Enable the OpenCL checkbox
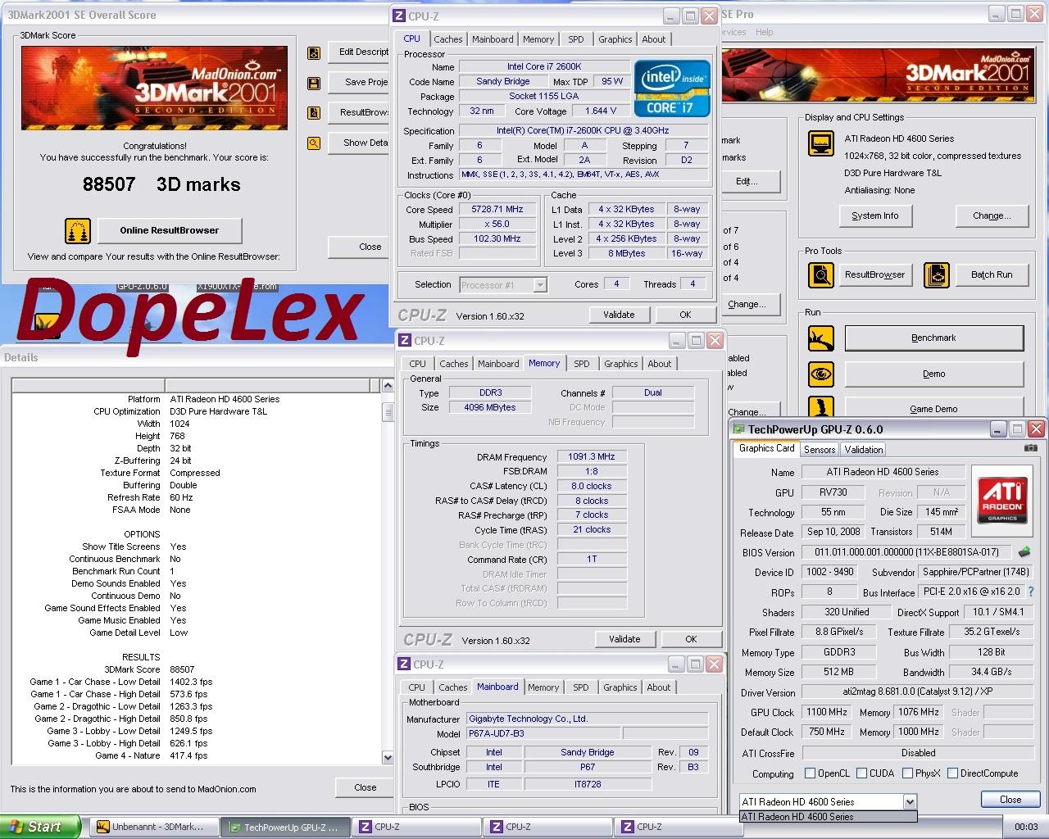 click(x=811, y=773)
